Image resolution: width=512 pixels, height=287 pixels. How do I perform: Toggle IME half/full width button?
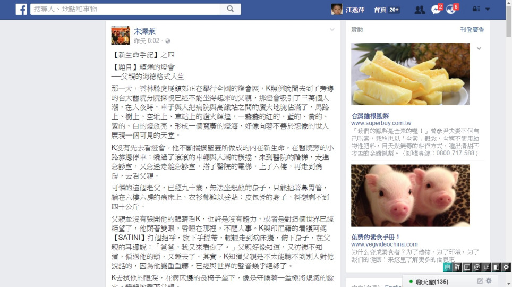[496, 267]
